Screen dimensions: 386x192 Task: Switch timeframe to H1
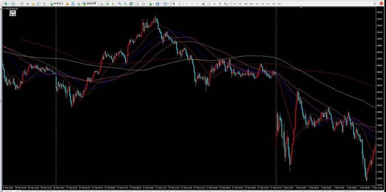pos(257,3)
